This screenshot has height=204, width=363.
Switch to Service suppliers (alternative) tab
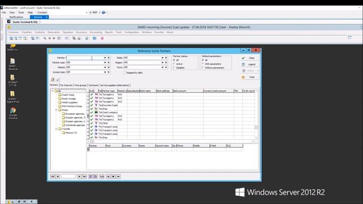pos(115,86)
